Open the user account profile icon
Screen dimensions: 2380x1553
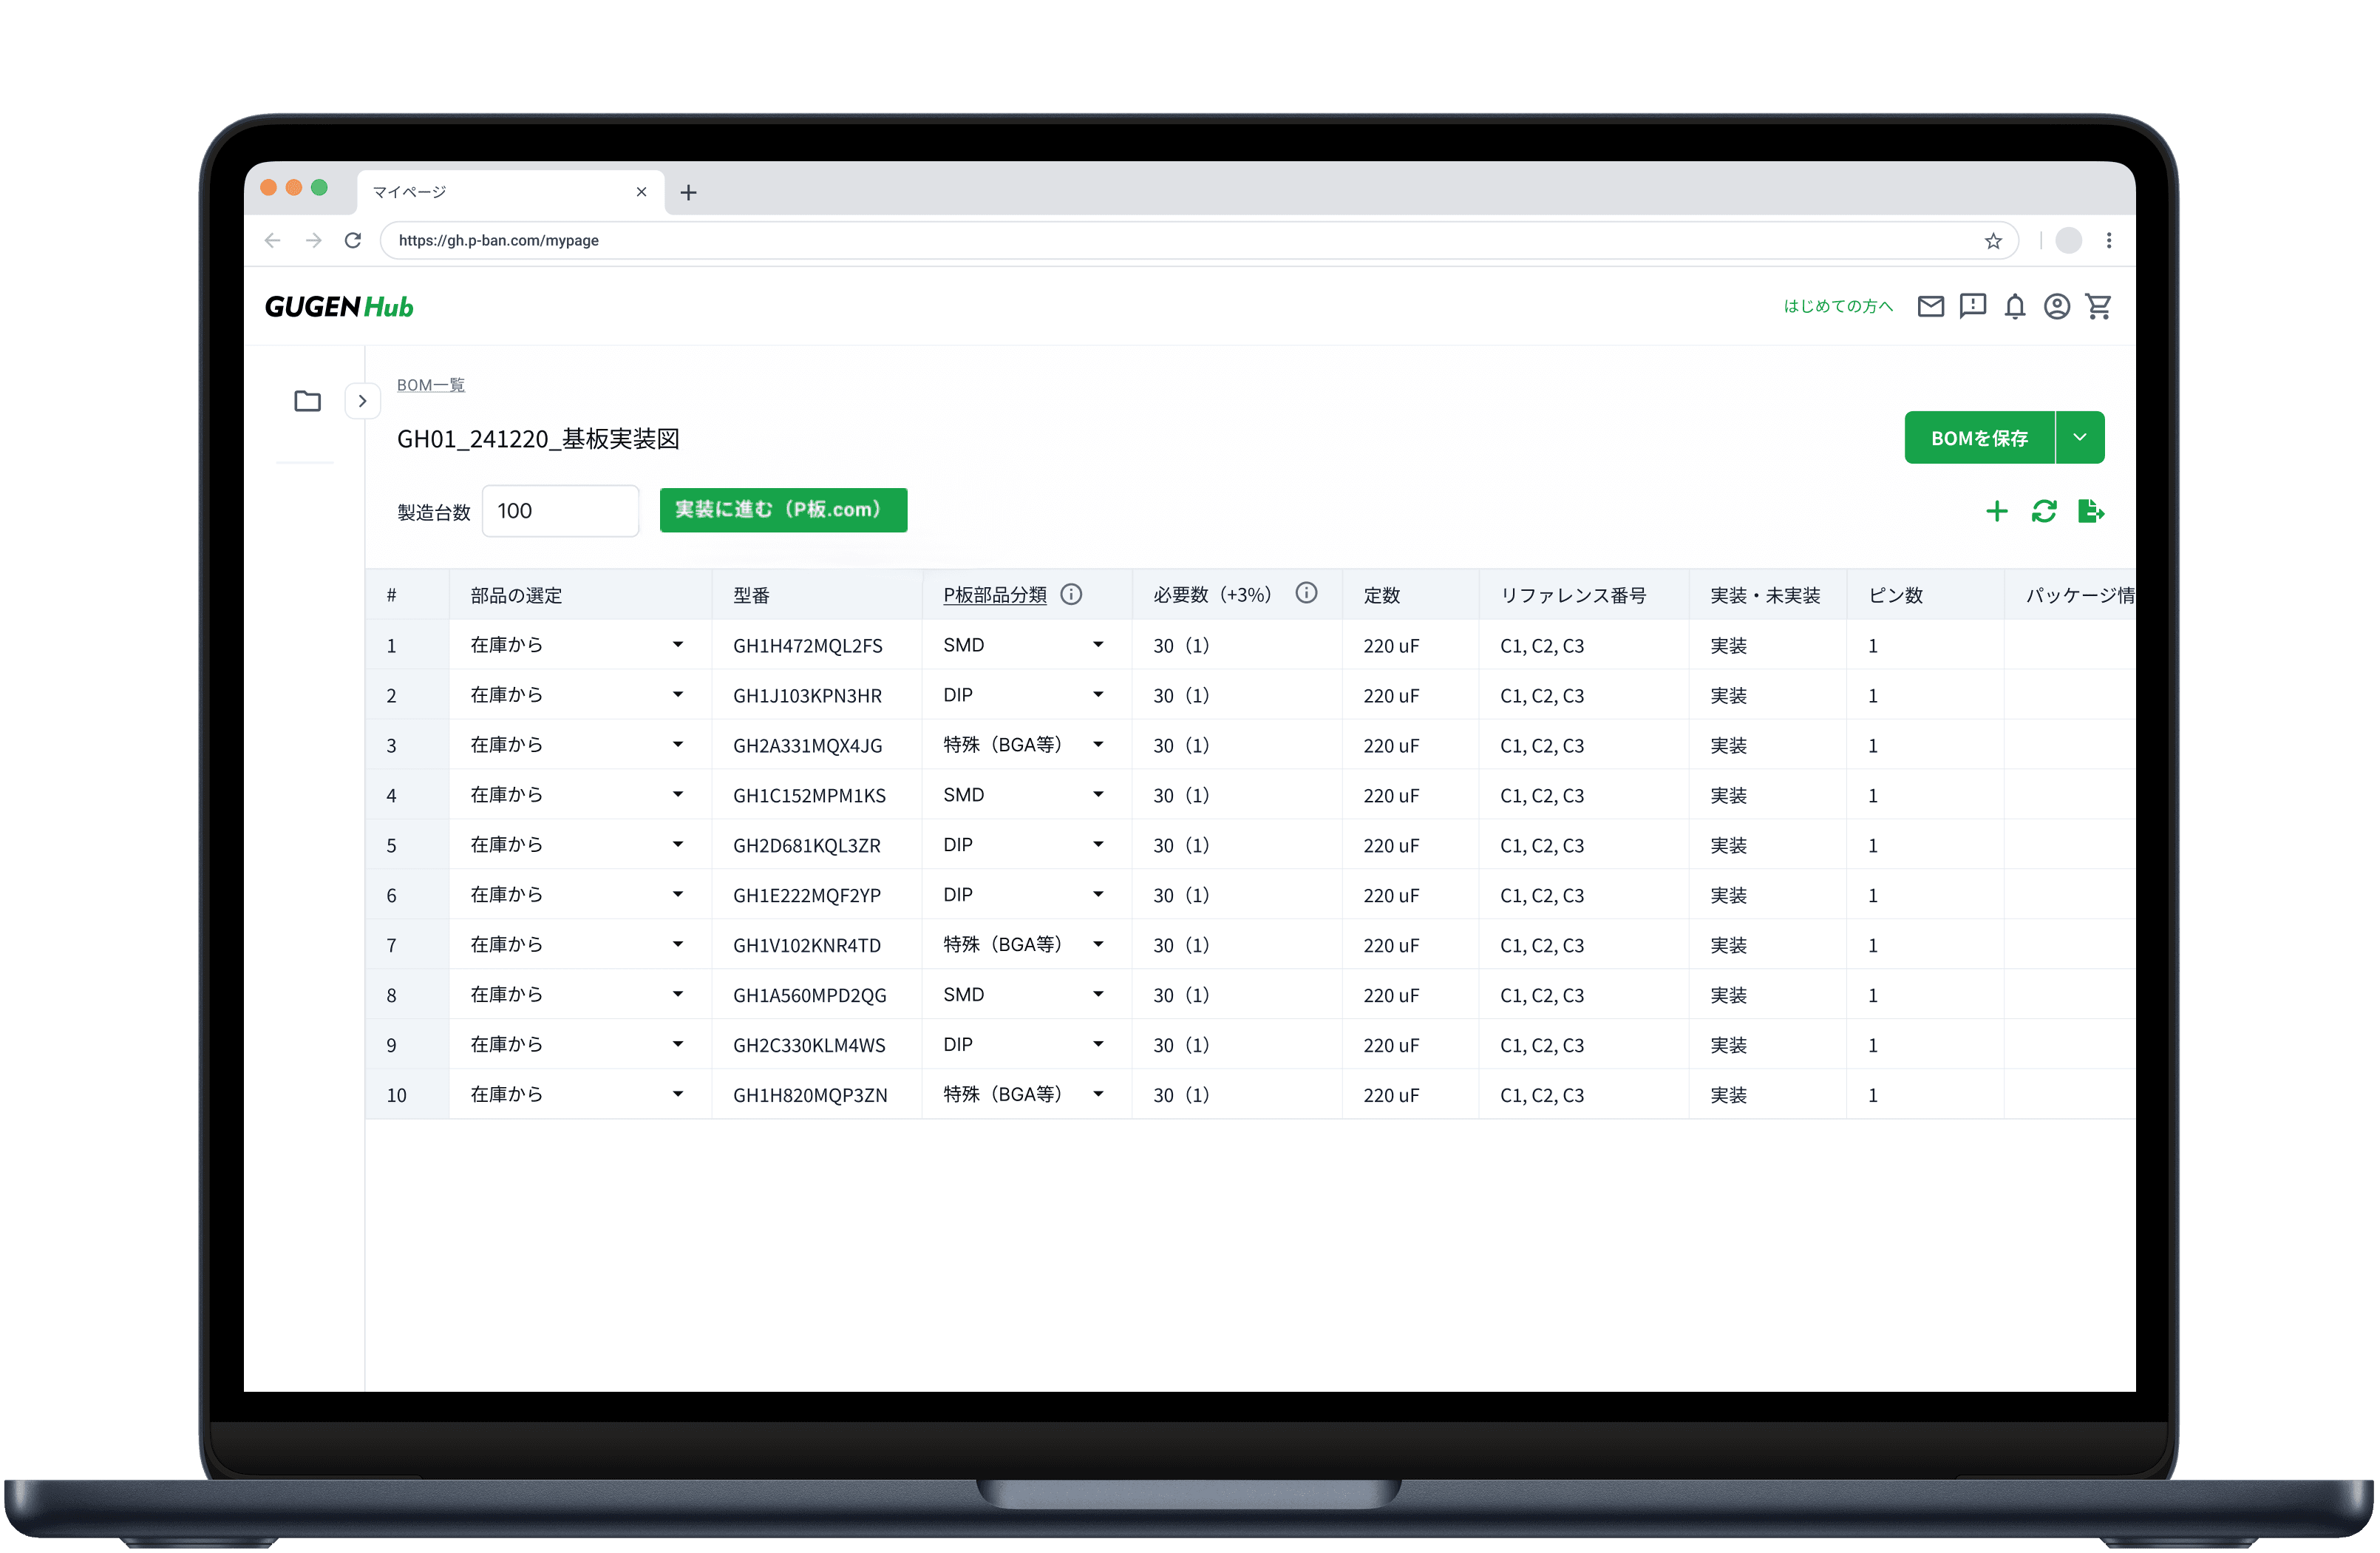click(2056, 306)
